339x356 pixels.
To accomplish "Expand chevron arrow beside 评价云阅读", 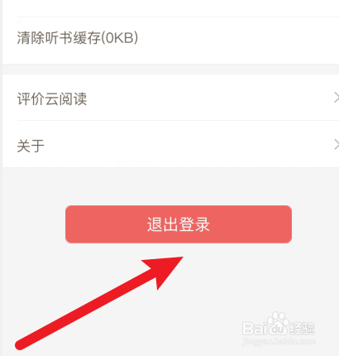I will [337, 98].
